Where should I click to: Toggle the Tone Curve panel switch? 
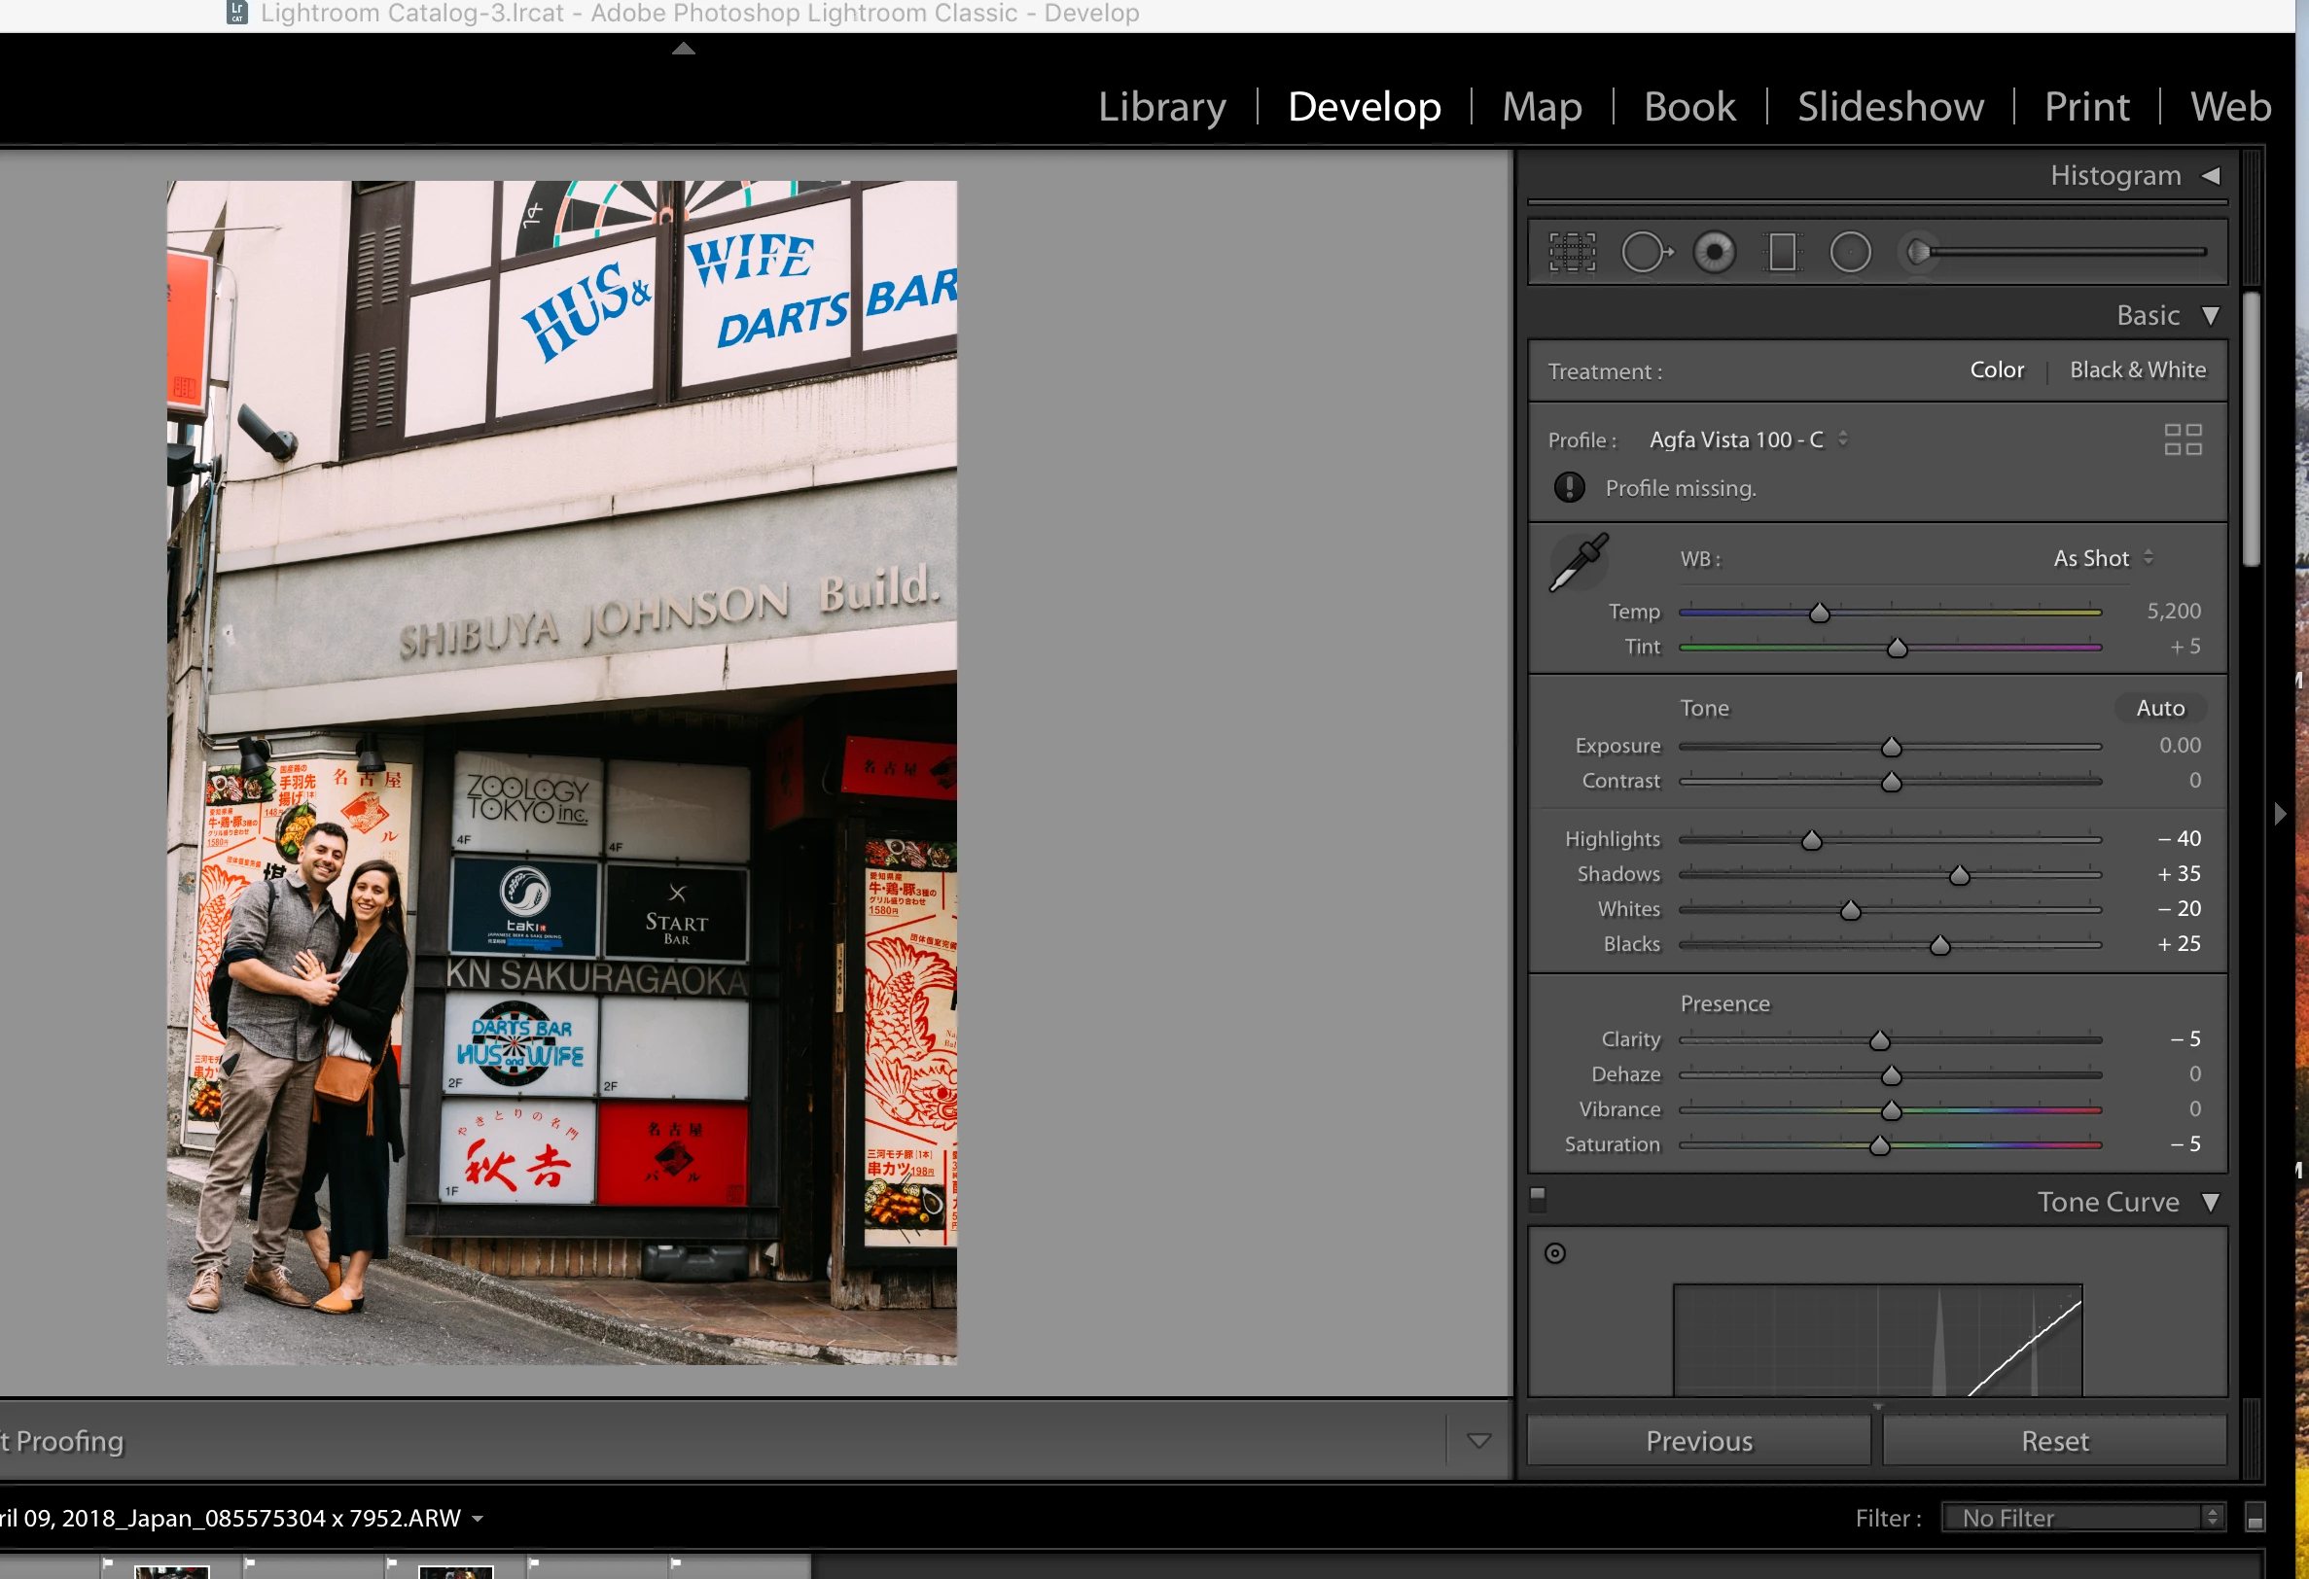(1538, 1198)
